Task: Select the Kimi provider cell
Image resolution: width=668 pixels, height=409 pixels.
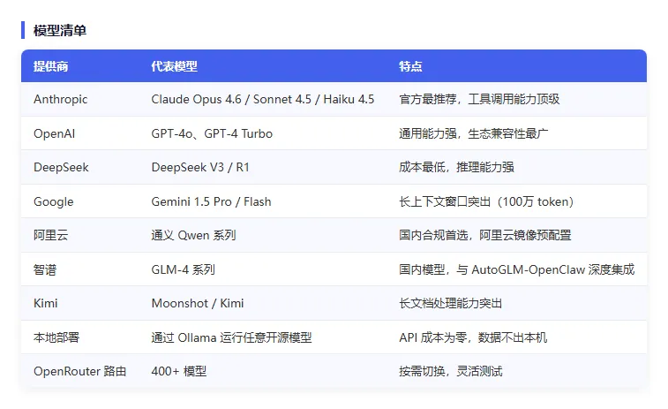Action: 46,303
